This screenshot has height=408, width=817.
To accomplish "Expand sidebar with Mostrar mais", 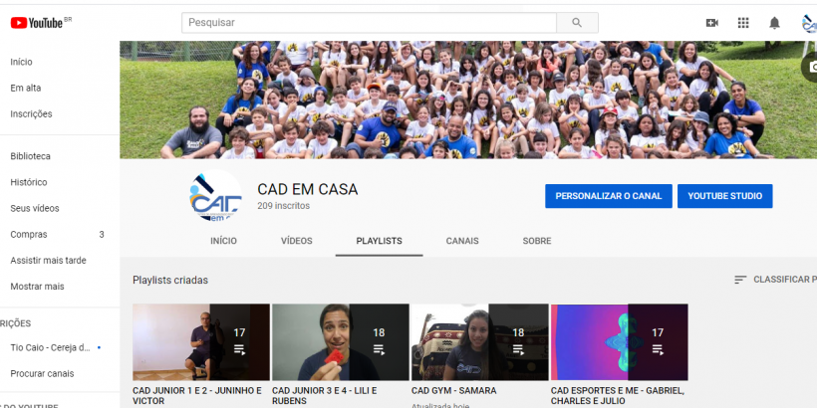I will point(37,286).
